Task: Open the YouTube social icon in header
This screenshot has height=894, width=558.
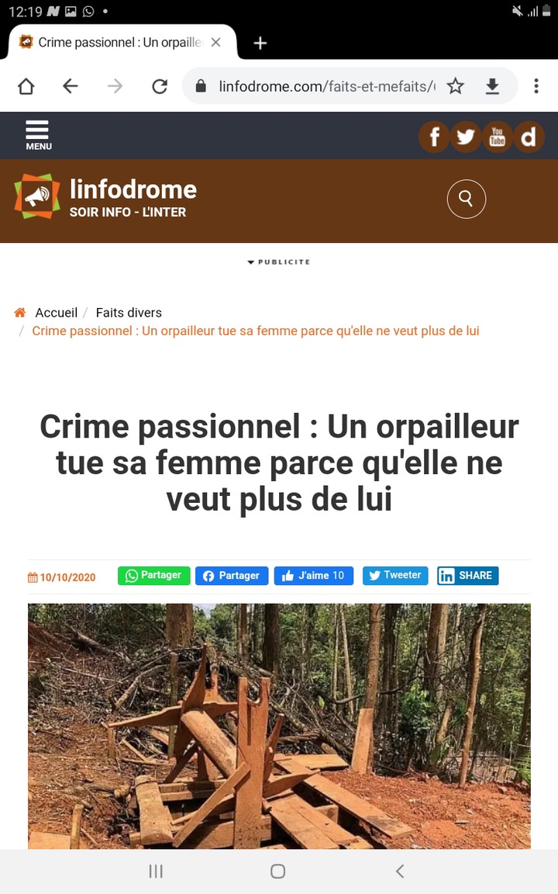Action: click(x=497, y=137)
